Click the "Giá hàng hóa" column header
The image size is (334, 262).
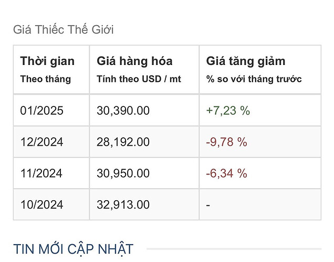134,61
